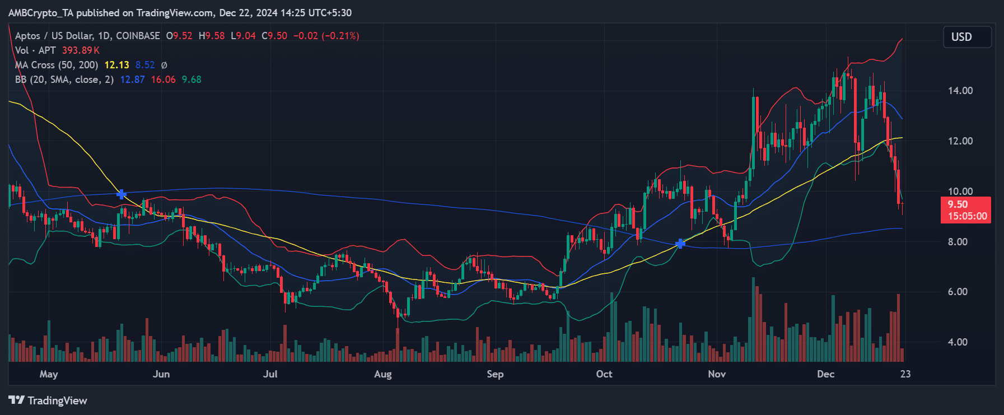The width and height of the screenshot is (1004, 415).
Task: Click the Vol · APT indicator label
Action: click(35, 50)
